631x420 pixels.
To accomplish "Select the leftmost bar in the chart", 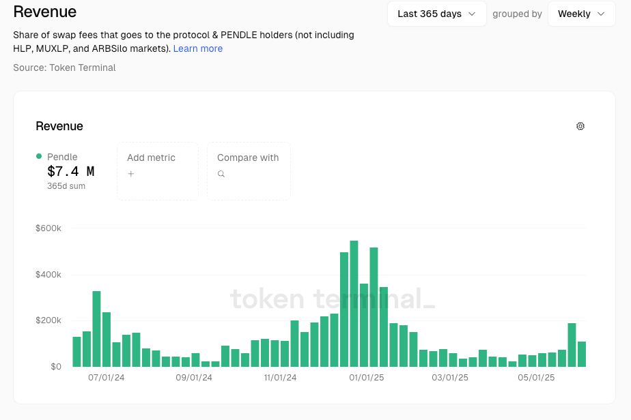I will point(76,352).
